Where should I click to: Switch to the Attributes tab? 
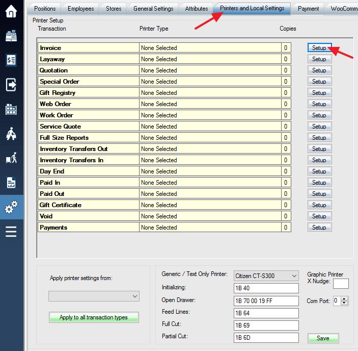click(x=197, y=9)
